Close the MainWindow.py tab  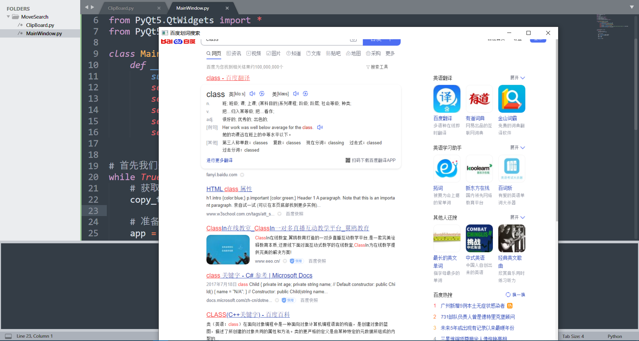tap(227, 8)
